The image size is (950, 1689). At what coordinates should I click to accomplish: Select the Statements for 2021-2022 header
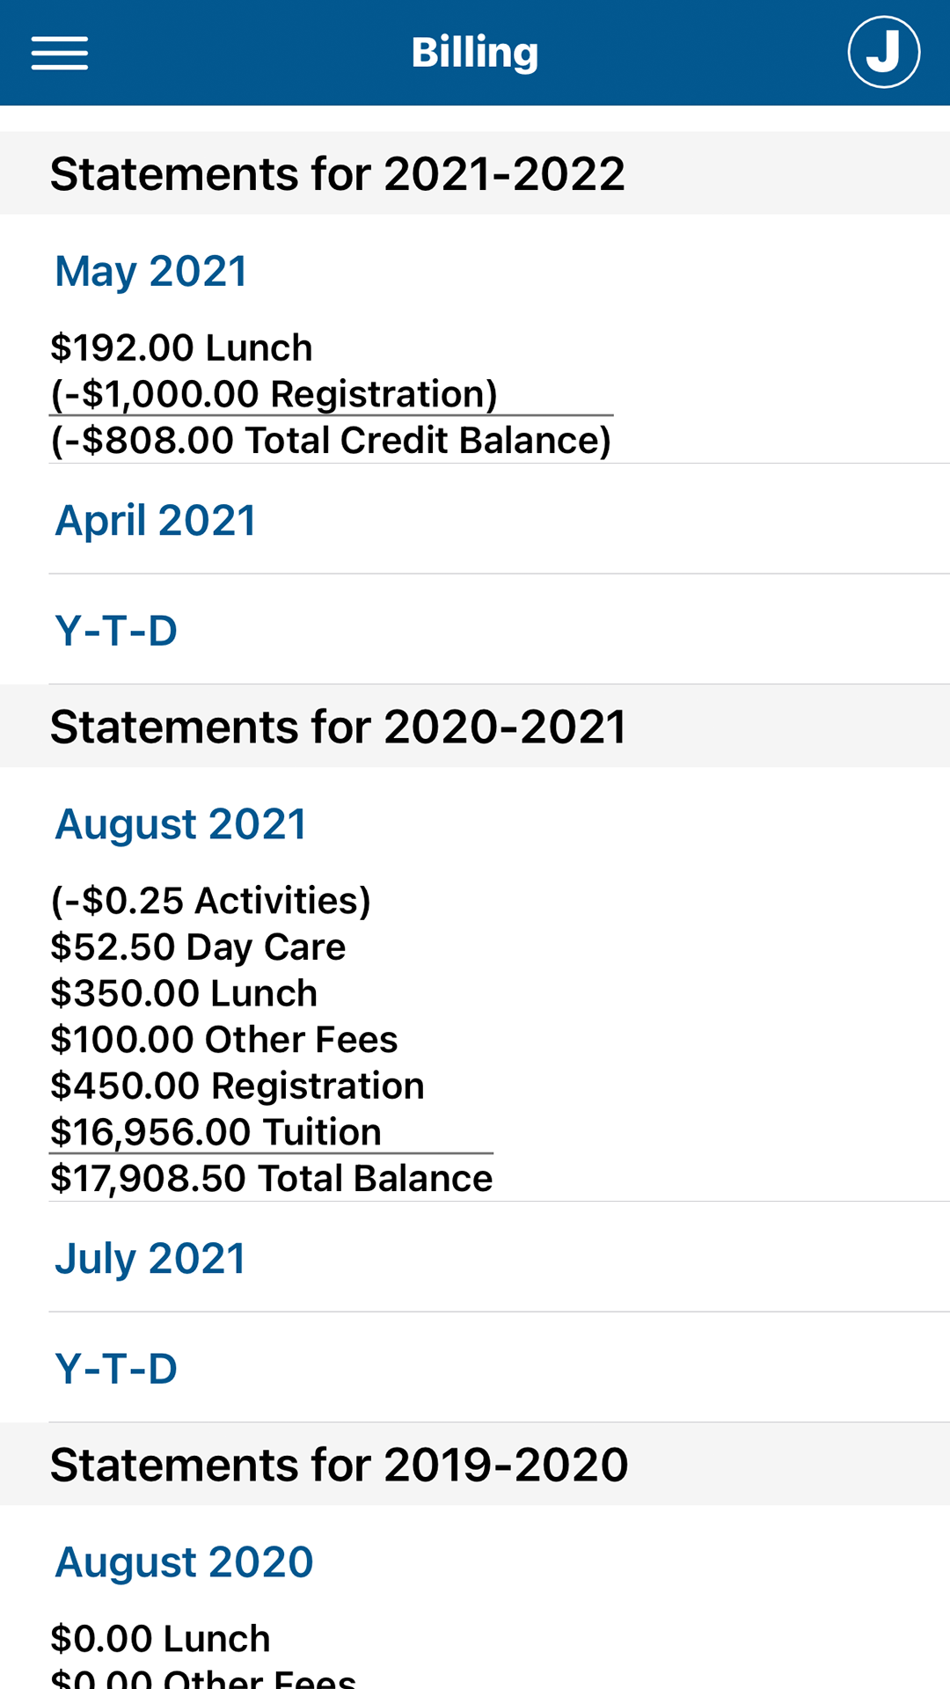tap(338, 173)
